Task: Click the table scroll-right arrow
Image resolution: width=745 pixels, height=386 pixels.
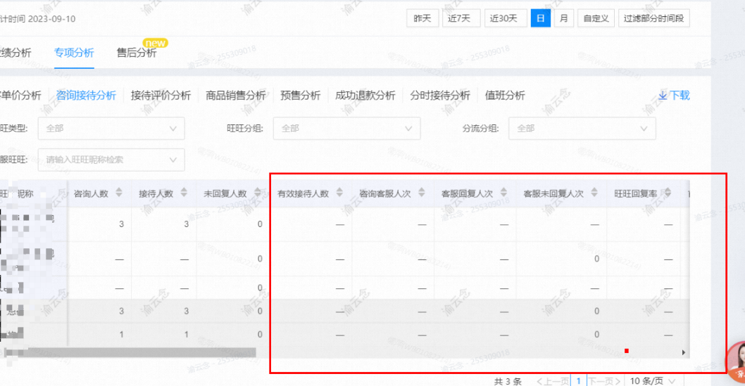Action: [x=683, y=352]
